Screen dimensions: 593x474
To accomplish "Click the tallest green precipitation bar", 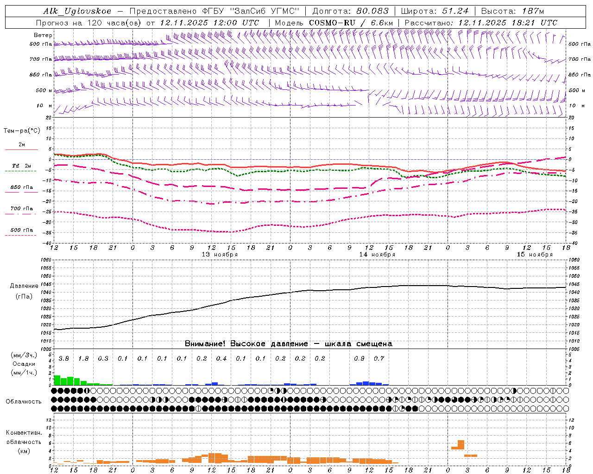I will (57, 380).
